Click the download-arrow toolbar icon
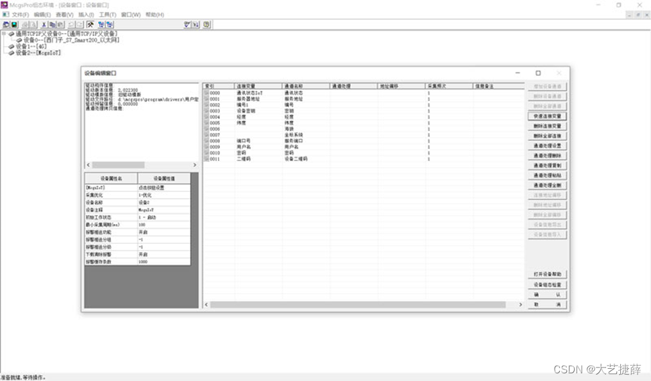Viewport: 651px width, 381px height. pyautogui.click(x=196, y=25)
